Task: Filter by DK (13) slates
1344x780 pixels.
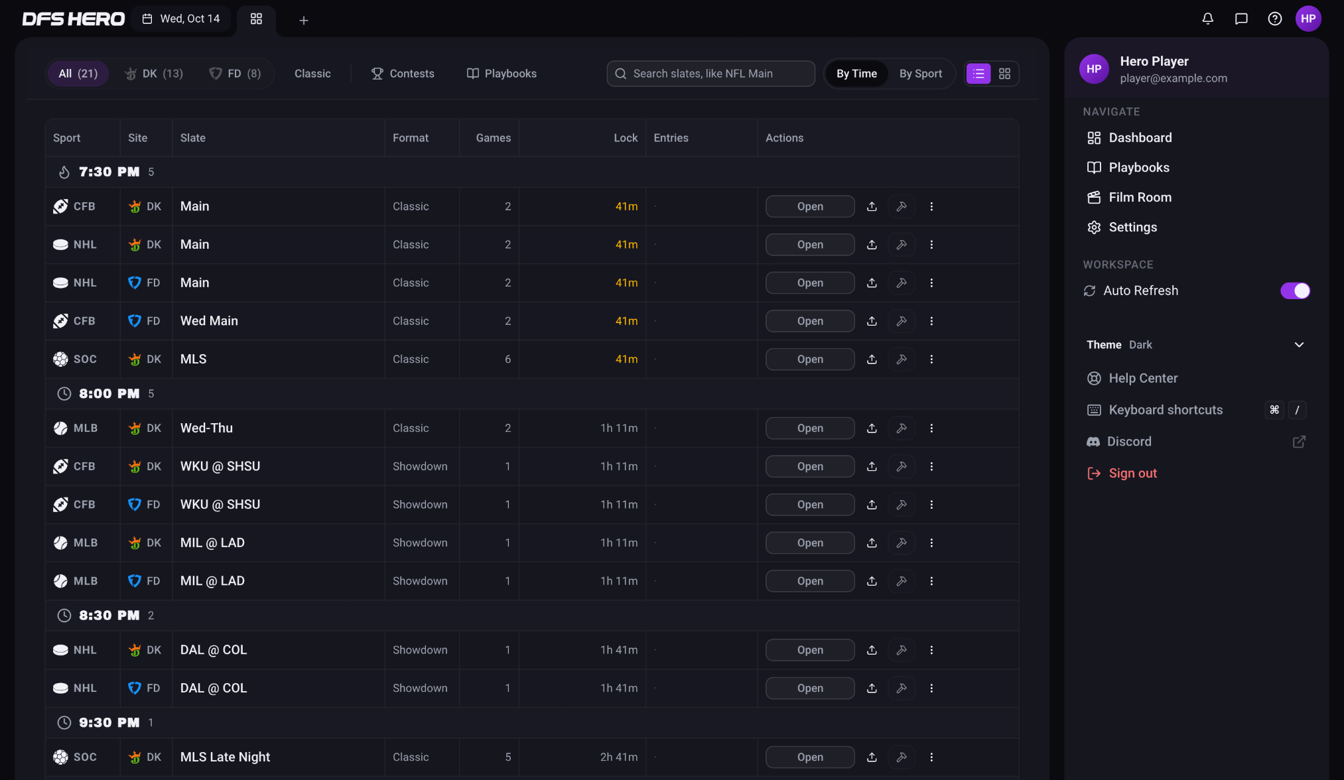Action: tap(154, 74)
